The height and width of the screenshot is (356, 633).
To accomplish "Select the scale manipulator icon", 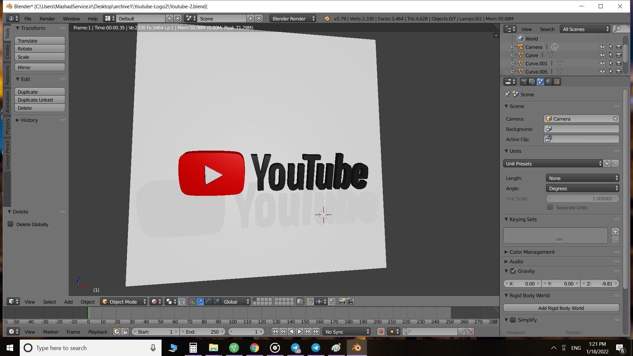I will click(x=217, y=302).
